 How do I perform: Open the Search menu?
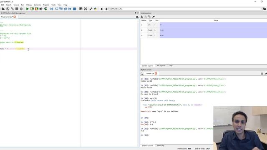pos(9,5)
